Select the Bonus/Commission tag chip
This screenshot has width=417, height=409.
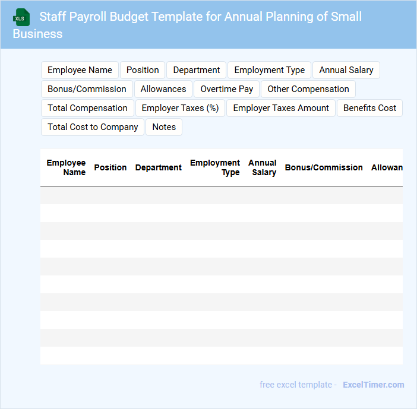[87, 89]
